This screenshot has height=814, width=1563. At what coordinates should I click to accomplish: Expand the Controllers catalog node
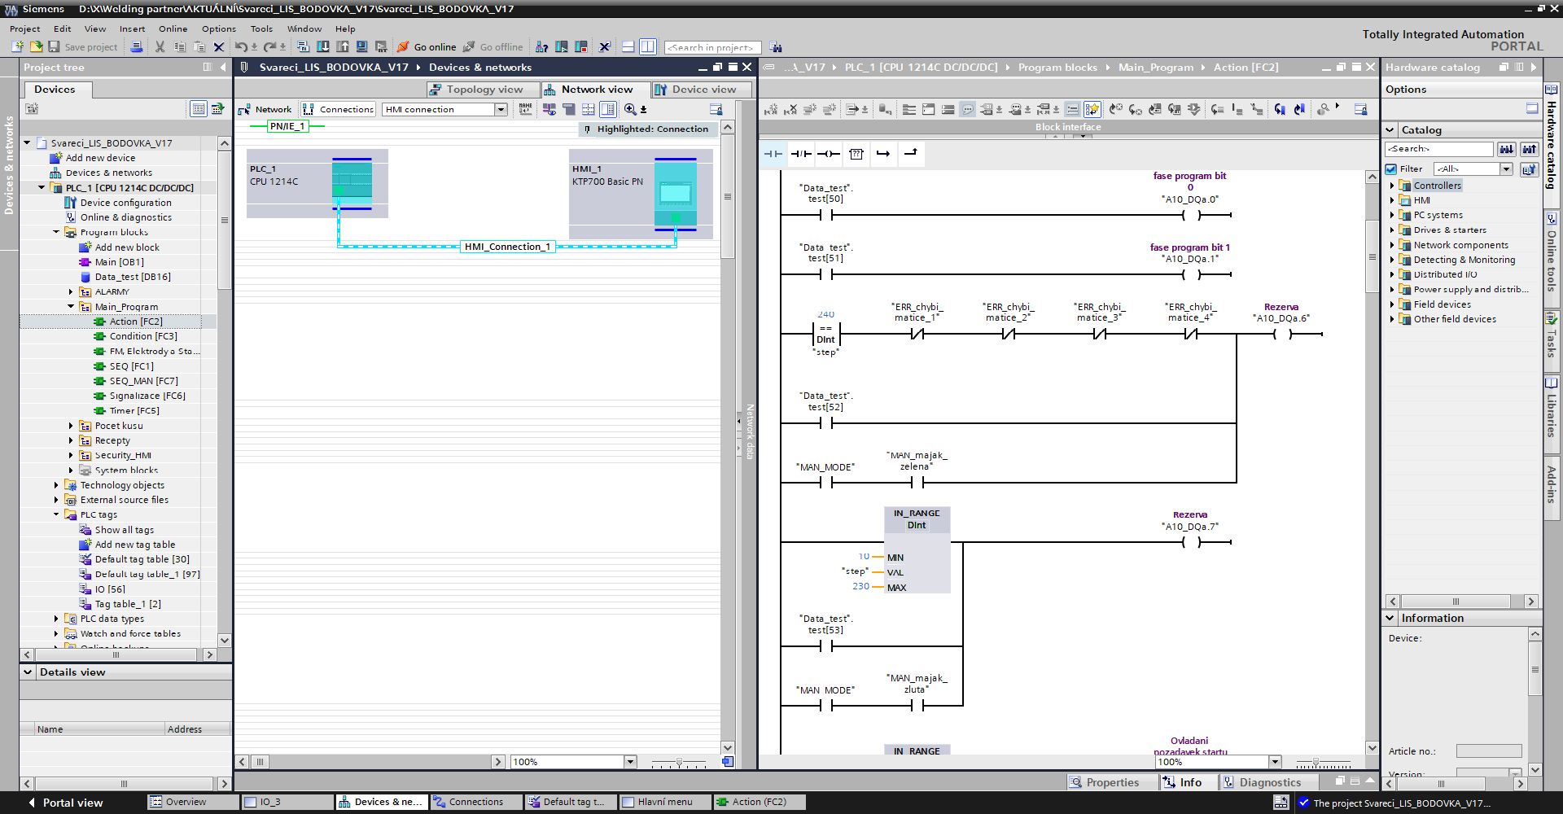[1392, 186]
